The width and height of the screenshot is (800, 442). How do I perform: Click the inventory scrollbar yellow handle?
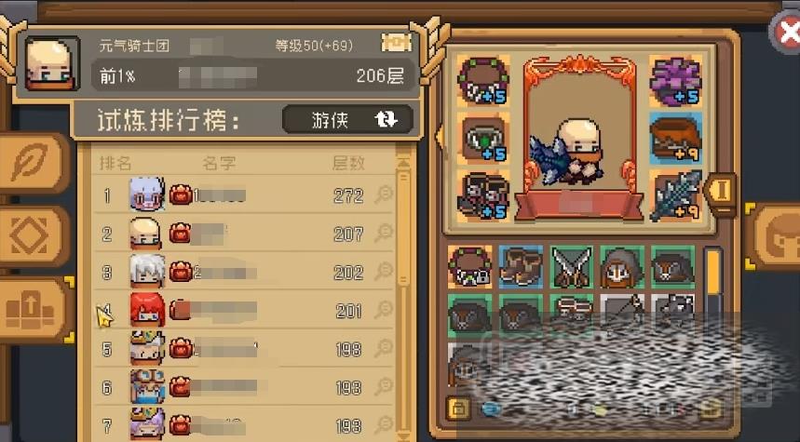(x=713, y=273)
